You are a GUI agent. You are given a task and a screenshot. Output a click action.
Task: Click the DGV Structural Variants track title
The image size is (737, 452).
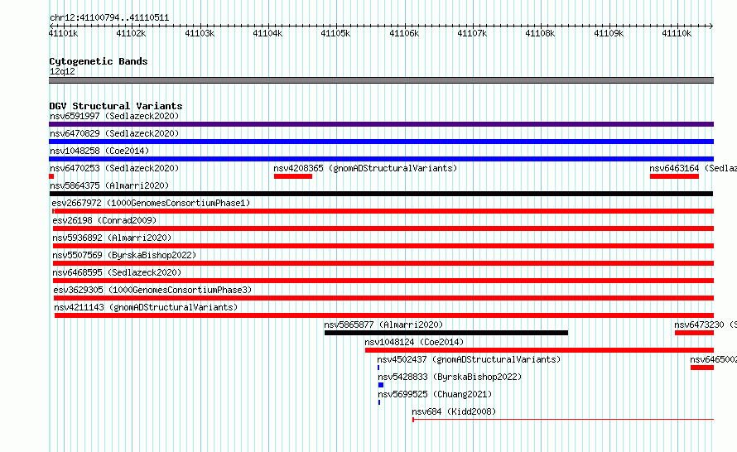[x=116, y=106]
